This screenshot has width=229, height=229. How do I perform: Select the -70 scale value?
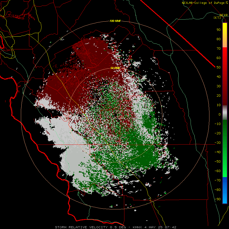point(218,180)
